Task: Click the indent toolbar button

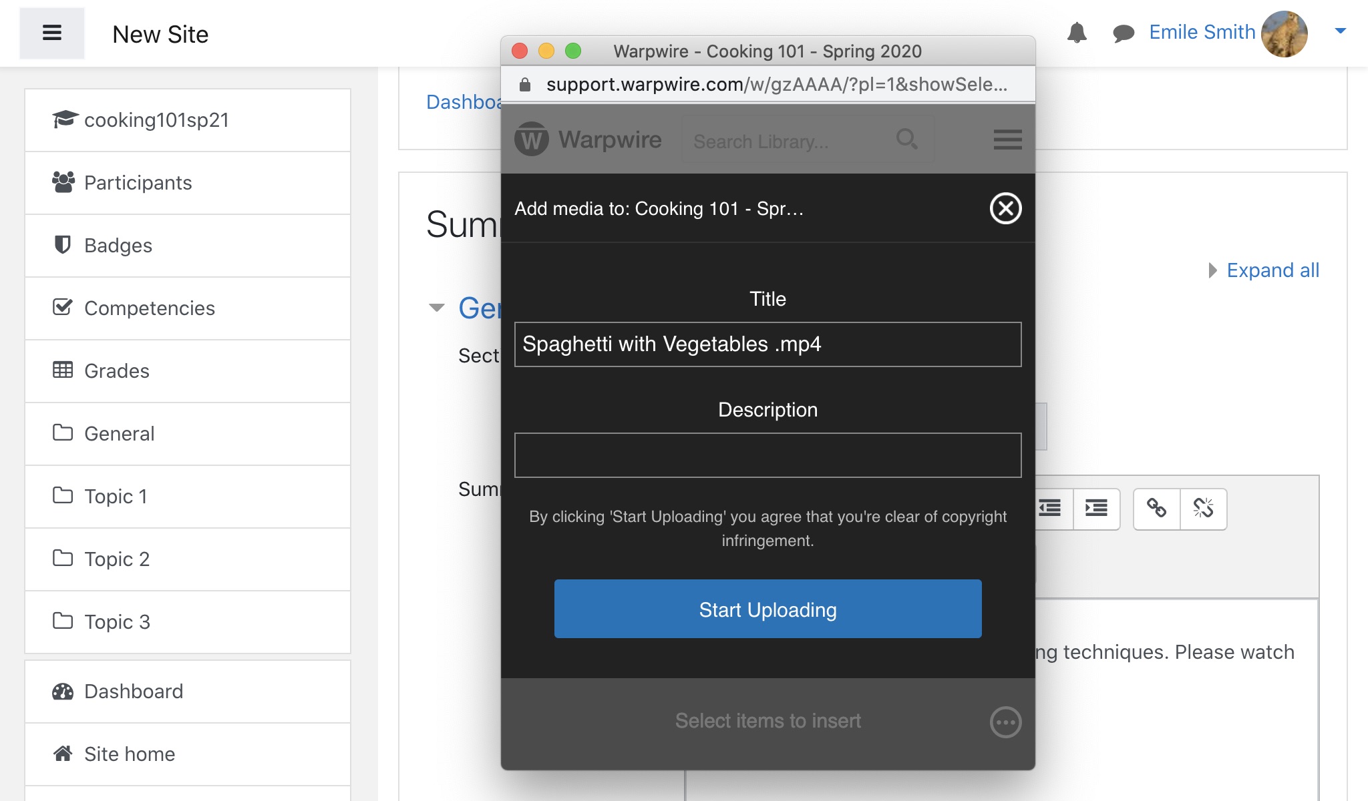Action: 1096,509
